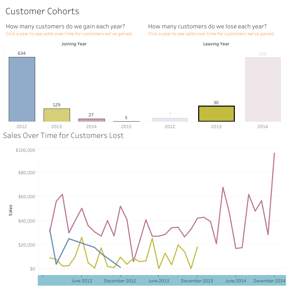Click the 126 bar value label
290x290 pixels.
(263, 54)
